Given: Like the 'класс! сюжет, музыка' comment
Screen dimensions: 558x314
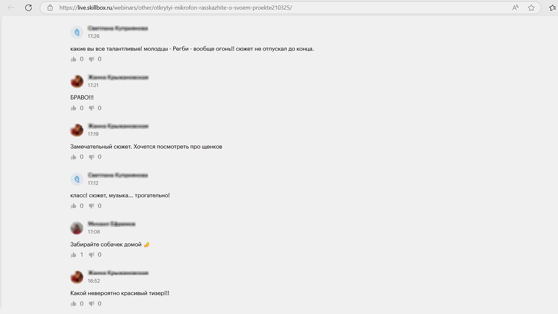Looking at the screenshot, I should tap(74, 206).
